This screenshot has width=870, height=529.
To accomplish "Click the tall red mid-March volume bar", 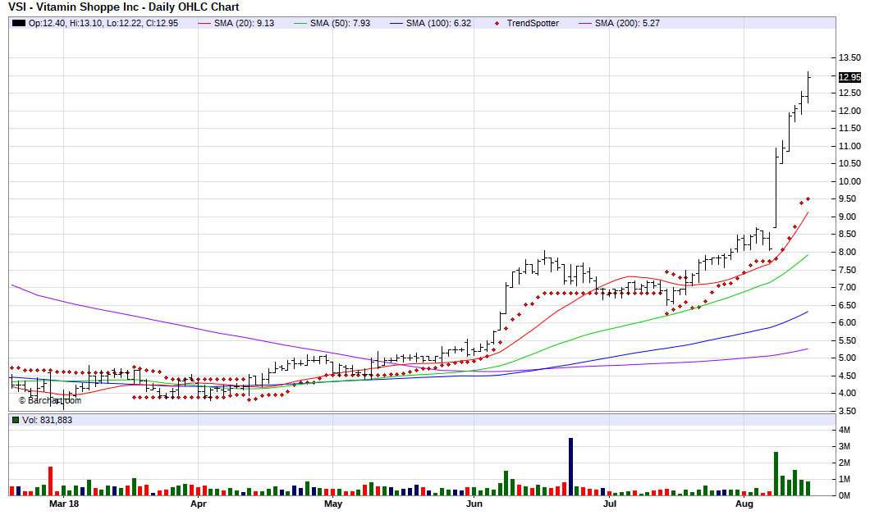I will pos(51,481).
